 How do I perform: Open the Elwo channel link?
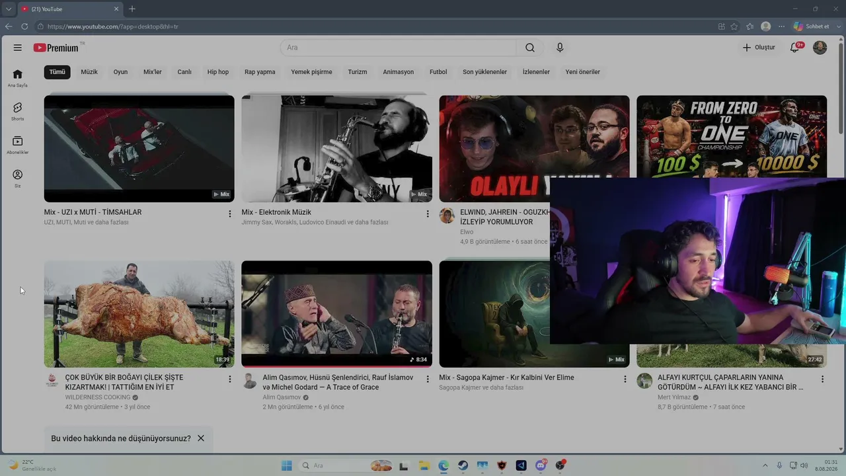(467, 232)
